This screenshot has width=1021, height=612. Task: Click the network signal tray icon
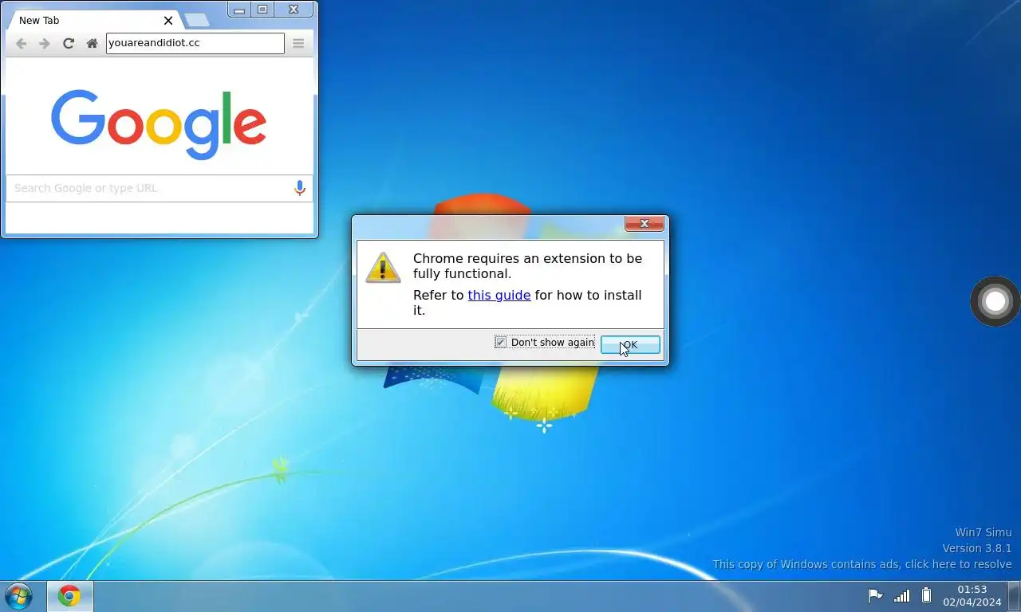(x=901, y=595)
